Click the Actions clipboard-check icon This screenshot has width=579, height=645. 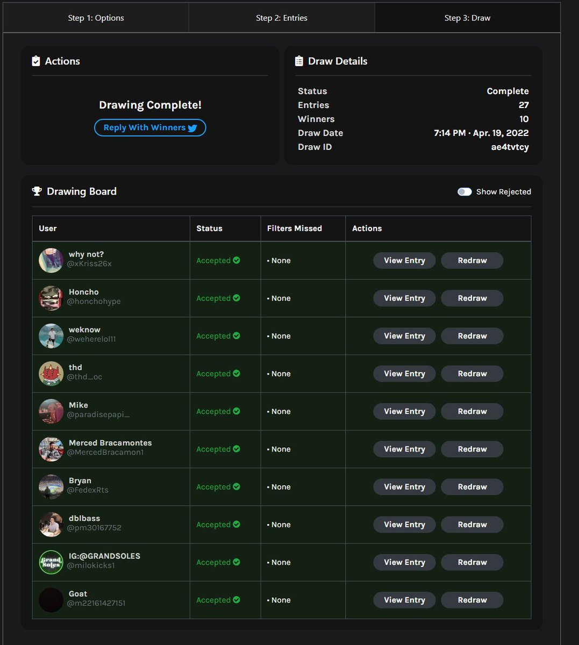tap(36, 61)
